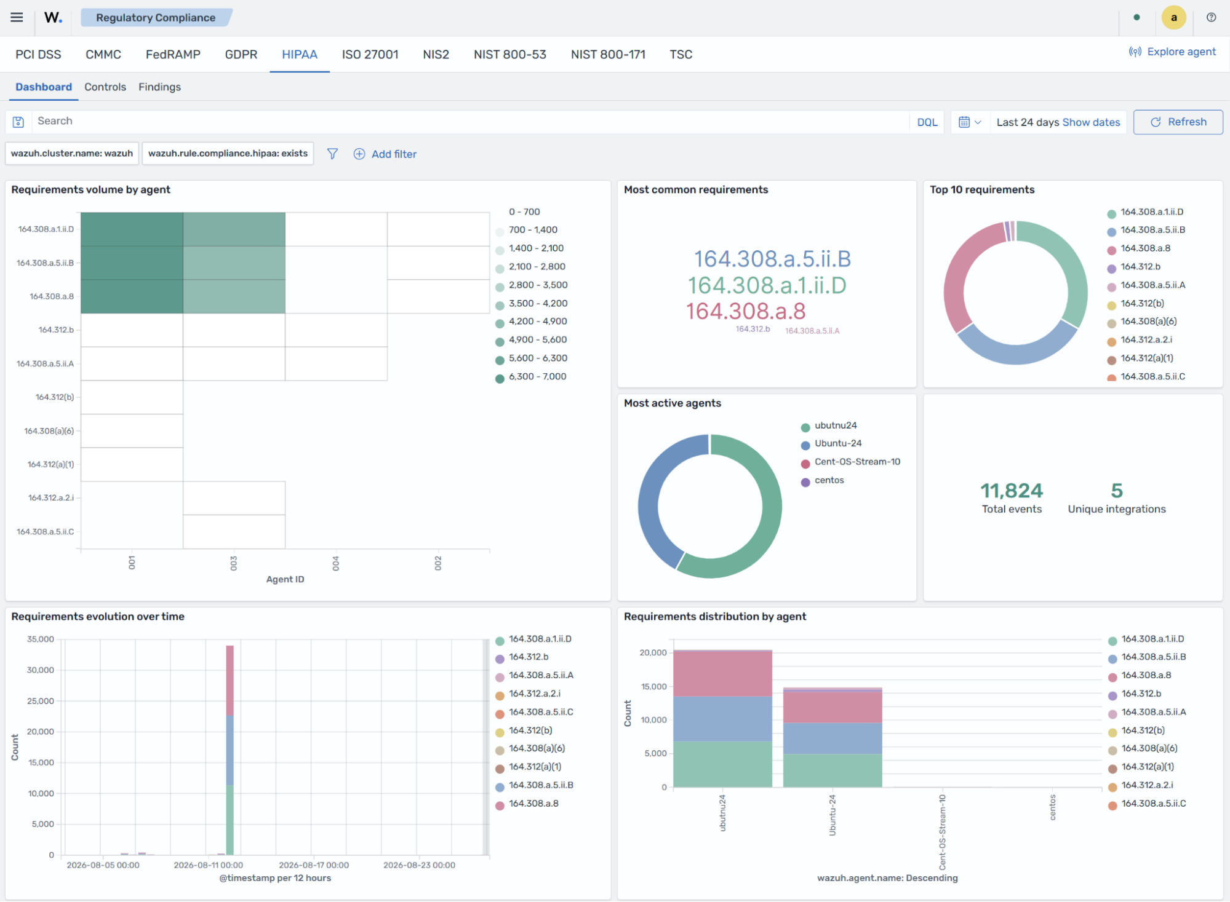Click the Search query input field
The height and width of the screenshot is (902, 1230).
pos(471,121)
